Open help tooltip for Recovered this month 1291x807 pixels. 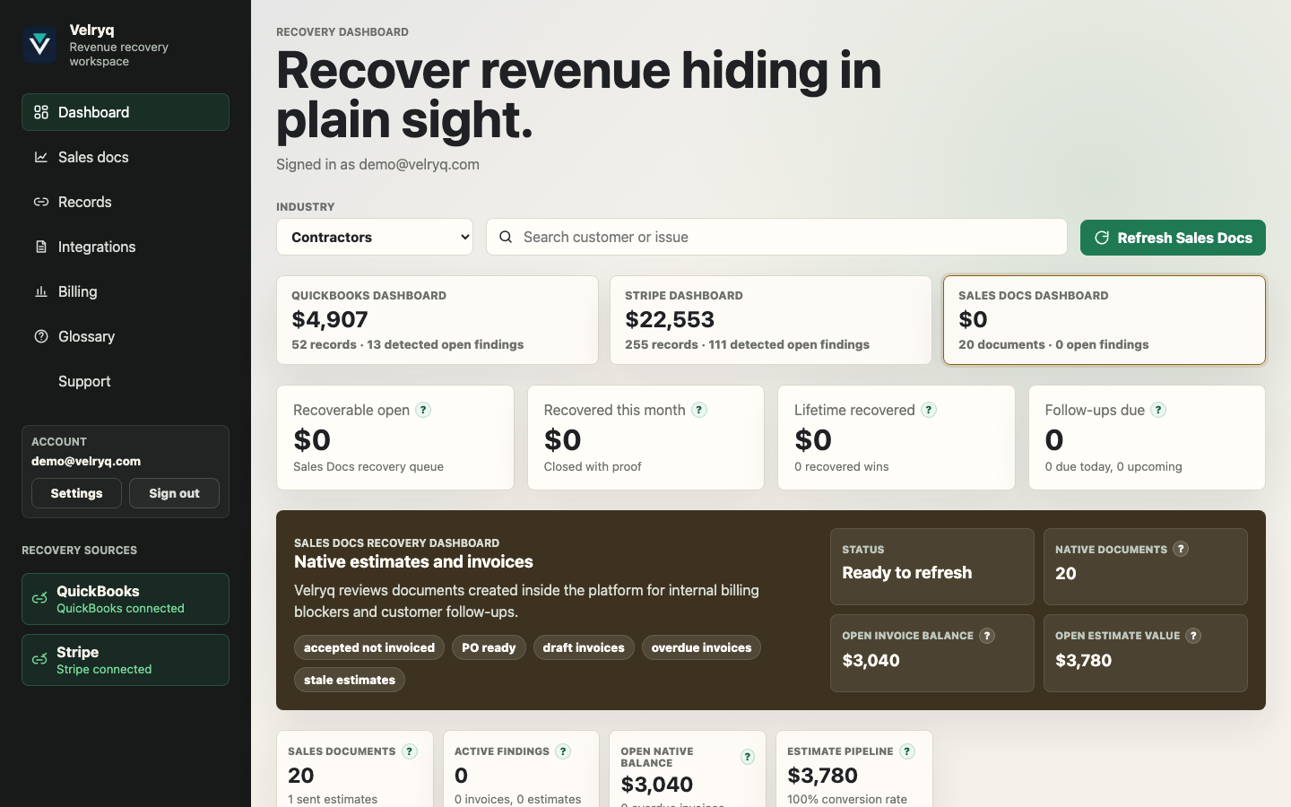point(699,410)
